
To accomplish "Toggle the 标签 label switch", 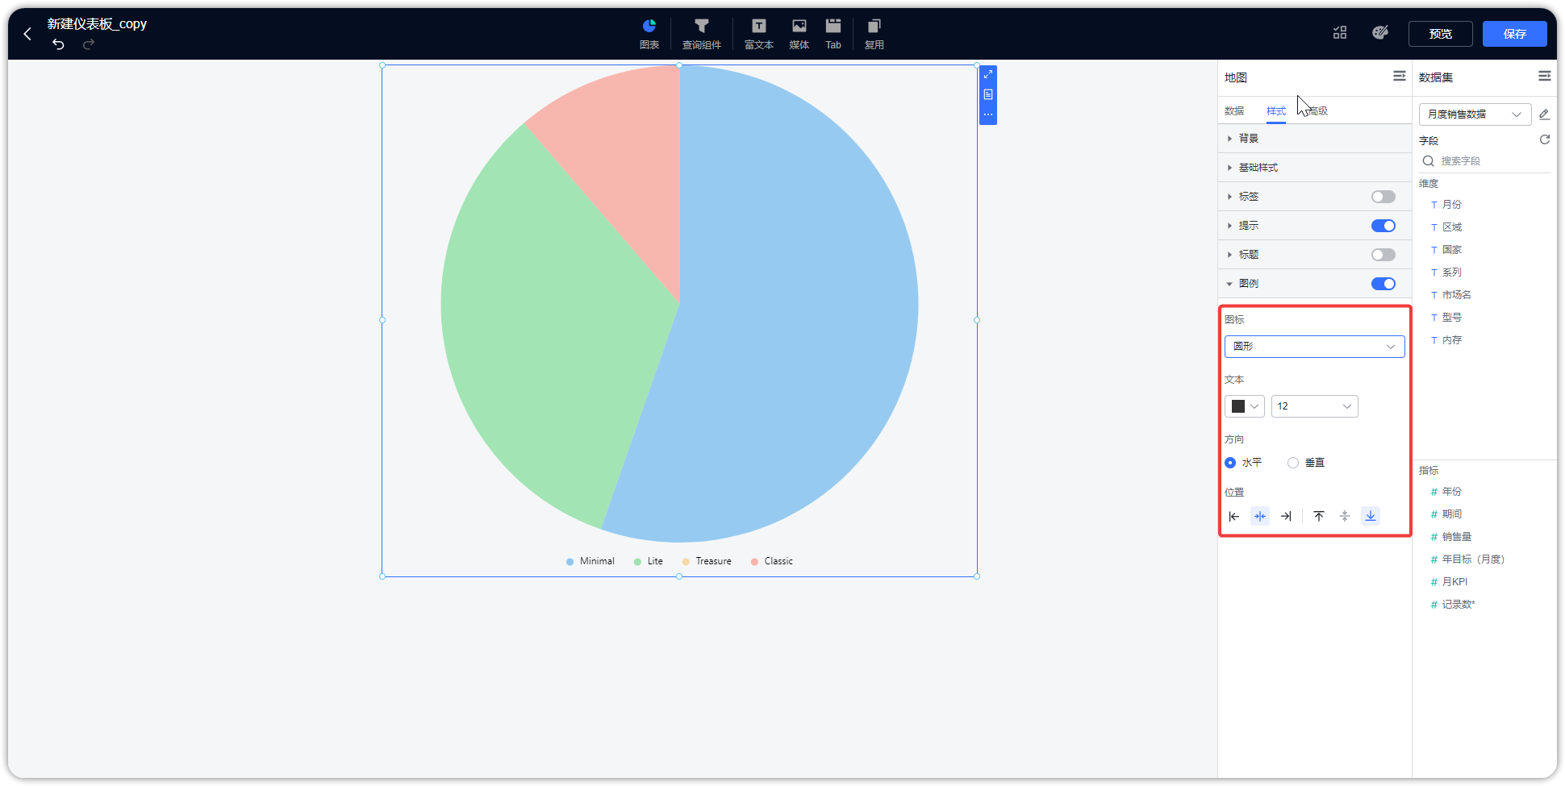I will (1383, 197).
